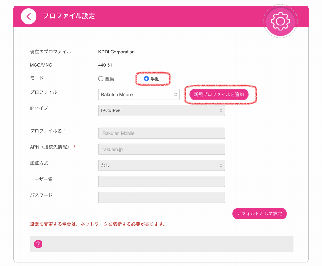Click the 新規プロファイルを追加 button
The height and width of the screenshot is (266, 322).
pyautogui.click(x=219, y=95)
